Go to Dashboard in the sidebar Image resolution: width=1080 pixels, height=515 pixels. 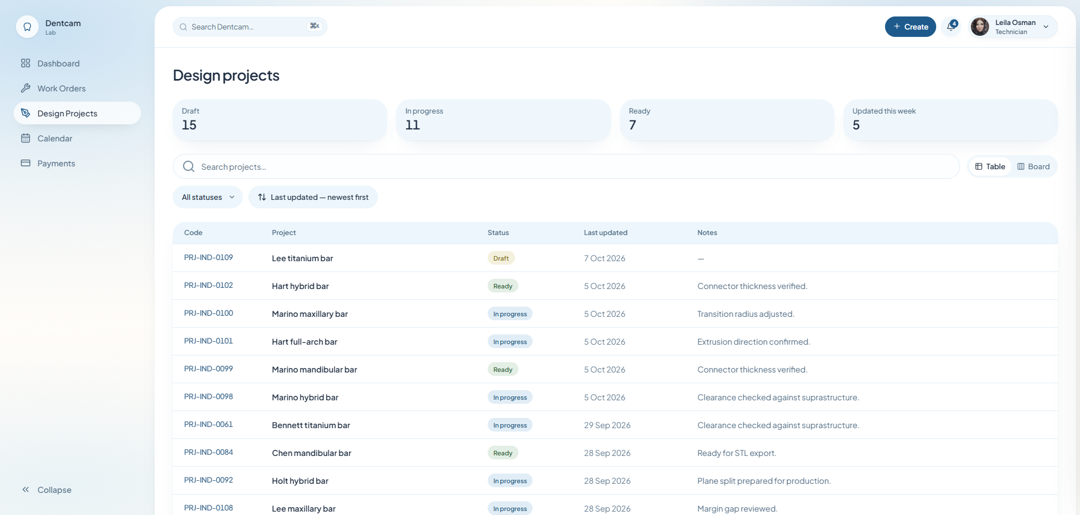[x=77, y=63]
